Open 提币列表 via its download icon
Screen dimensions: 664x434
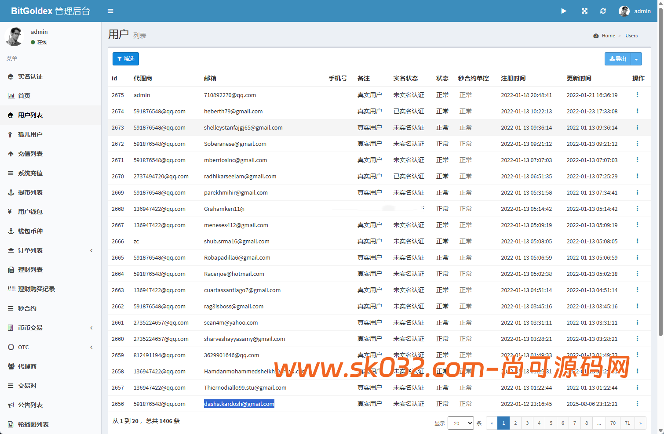(x=11, y=192)
